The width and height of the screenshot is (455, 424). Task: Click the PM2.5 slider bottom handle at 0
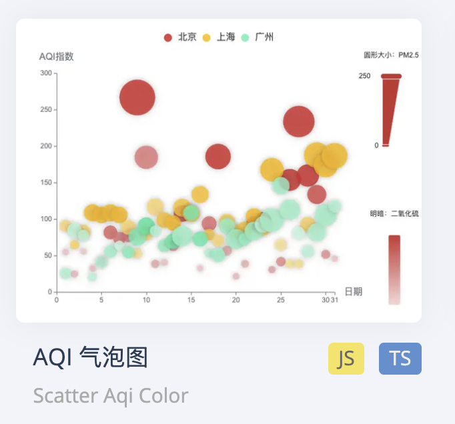pos(385,145)
